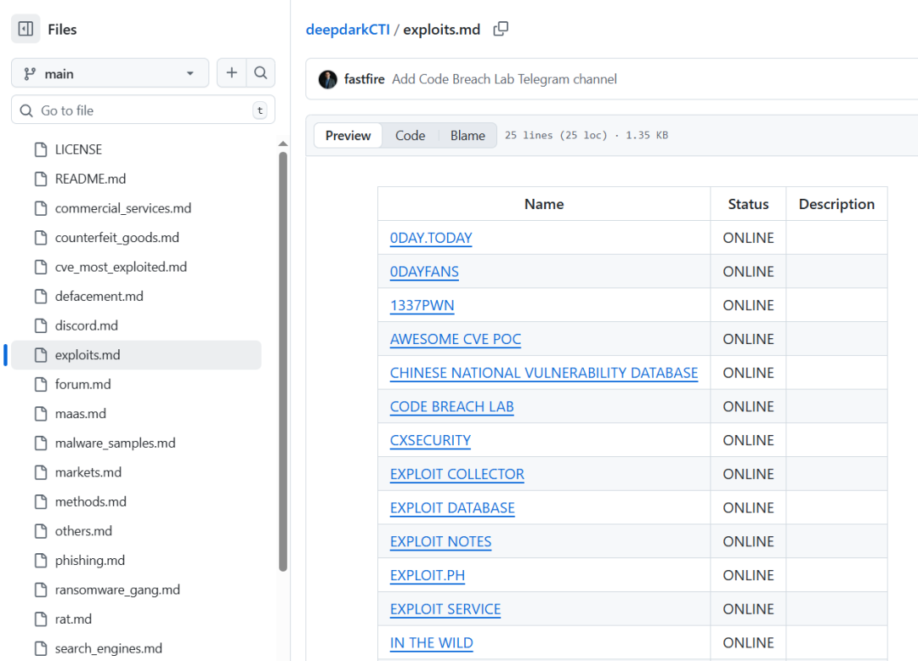This screenshot has height=661, width=918.
Task: Open the main branch dropdown
Action: (110, 73)
